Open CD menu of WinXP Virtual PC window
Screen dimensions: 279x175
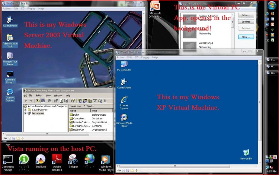coord(137,57)
